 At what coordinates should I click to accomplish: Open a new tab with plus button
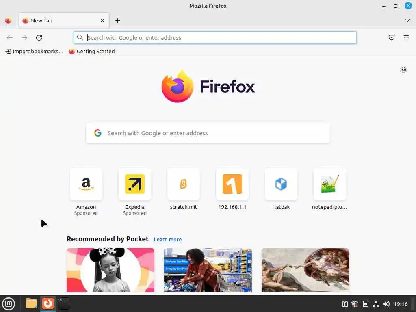(x=117, y=20)
